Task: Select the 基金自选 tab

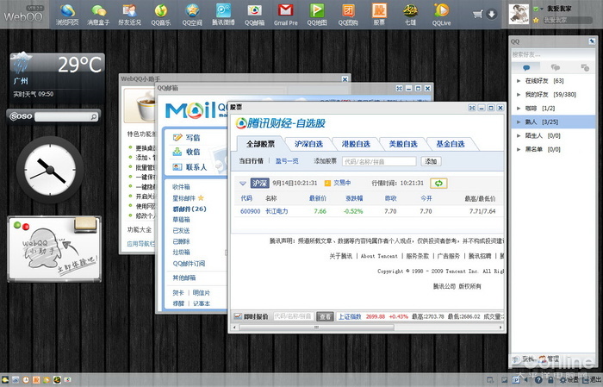Action: pyautogui.click(x=451, y=144)
